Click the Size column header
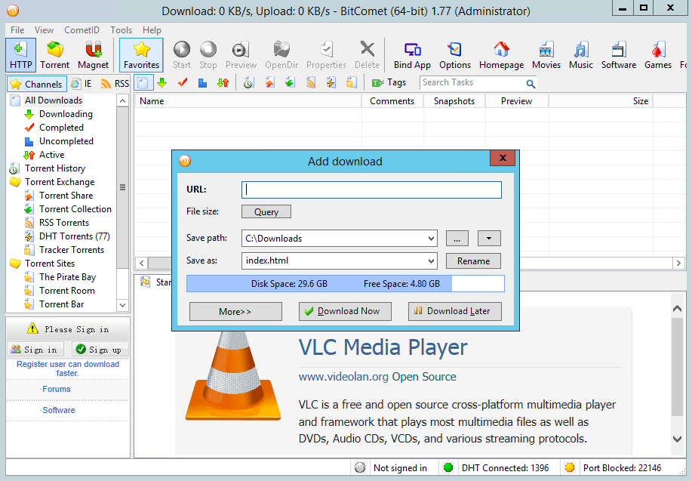 point(601,101)
